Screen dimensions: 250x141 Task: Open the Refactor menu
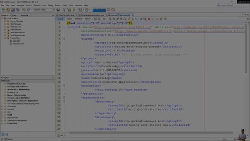pyautogui.click(x=37, y=5)
